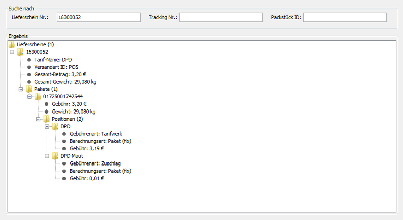Click the Pakete folder icon
Screen dimensions: 403x220
click(x=29, y=89)
